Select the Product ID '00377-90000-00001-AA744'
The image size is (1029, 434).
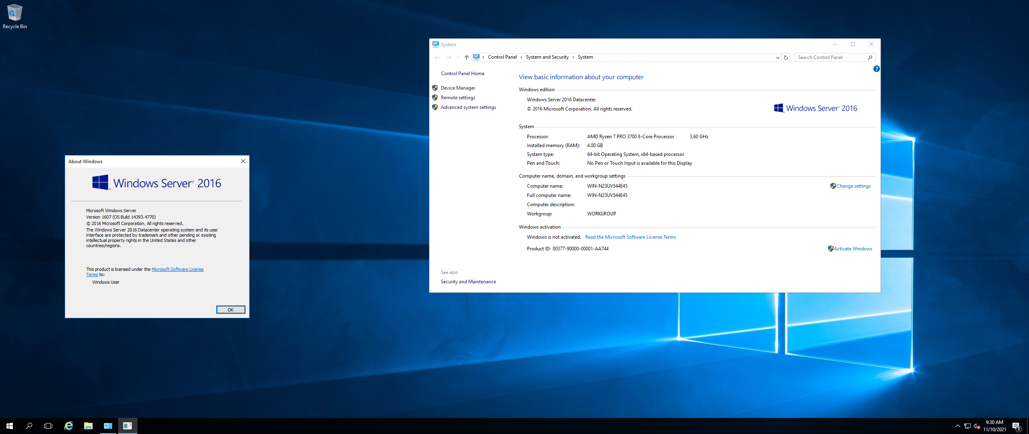(x=580, y=249)
